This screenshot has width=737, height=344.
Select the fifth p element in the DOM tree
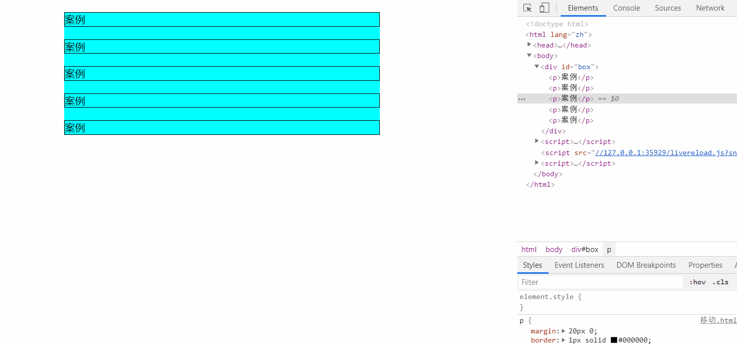pos(571,120)
